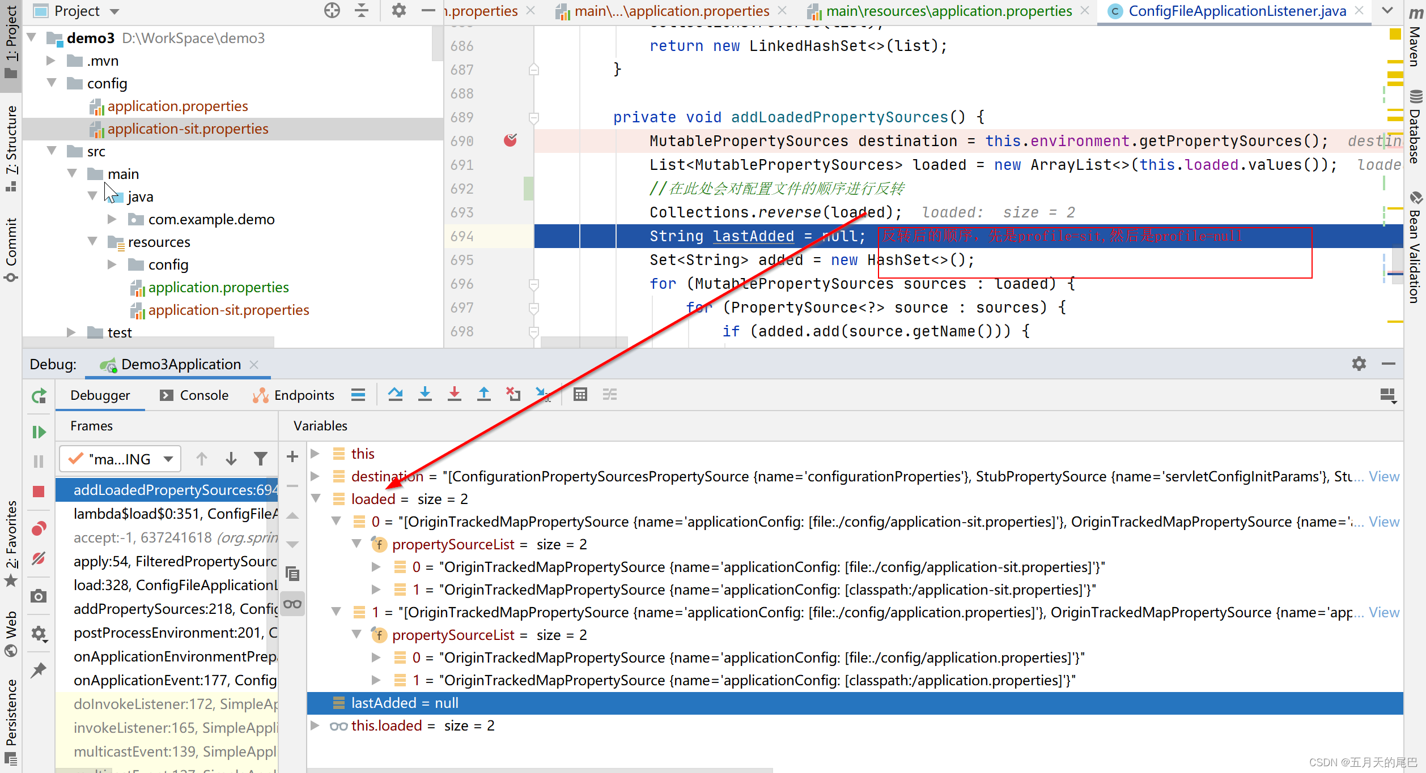Collapse the loaded variable node
1426x773 pixels.
point(316,498)
